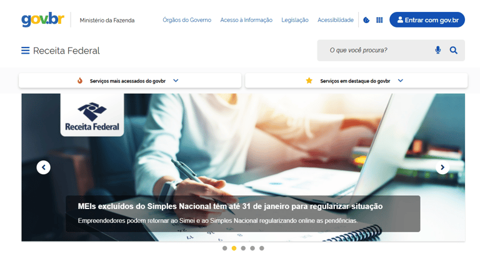The image size is (480, 269).
Task: Open the MEIs excluídos do Simples Nacional headline
Action: point(230,207)
